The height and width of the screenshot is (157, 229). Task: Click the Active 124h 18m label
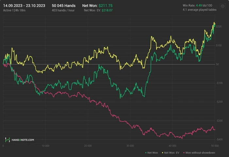click(14, 10)
